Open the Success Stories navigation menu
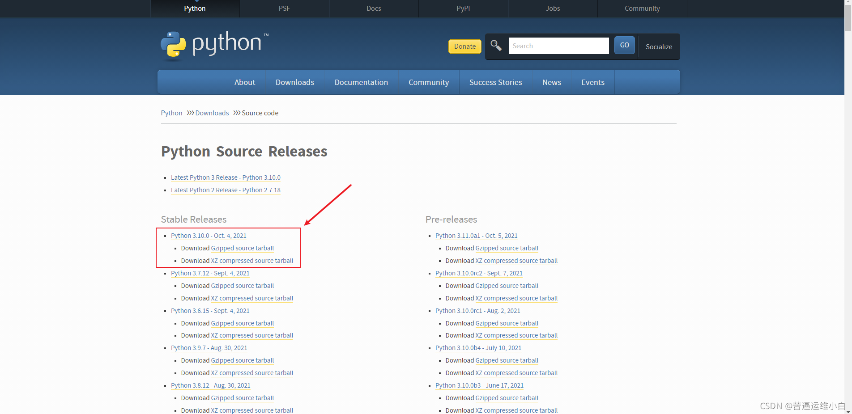This screenshot has width=852, height=414. (x=496, y=82)
